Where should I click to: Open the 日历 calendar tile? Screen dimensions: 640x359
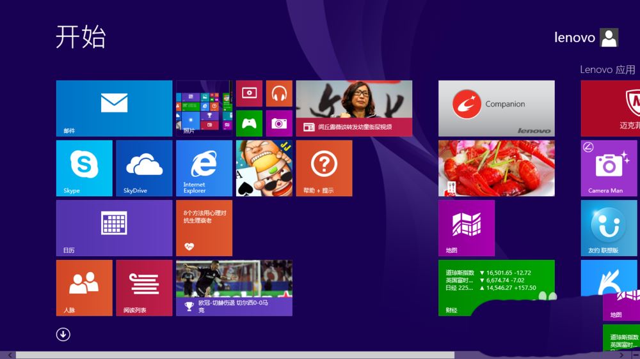pos(115,228)
